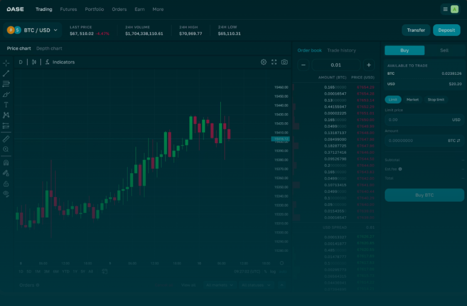The image size is (467, 306).
Task: Select the text annotation tool
Action: click(6, 105)
